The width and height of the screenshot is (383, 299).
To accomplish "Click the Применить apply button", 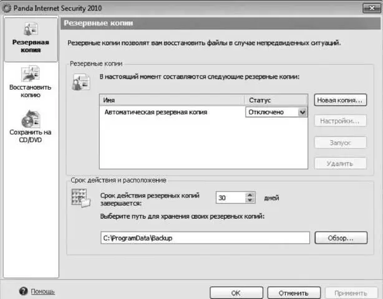I will tap(351, 293).
